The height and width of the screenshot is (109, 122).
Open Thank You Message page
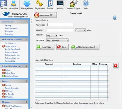click(x=13, y=106)
